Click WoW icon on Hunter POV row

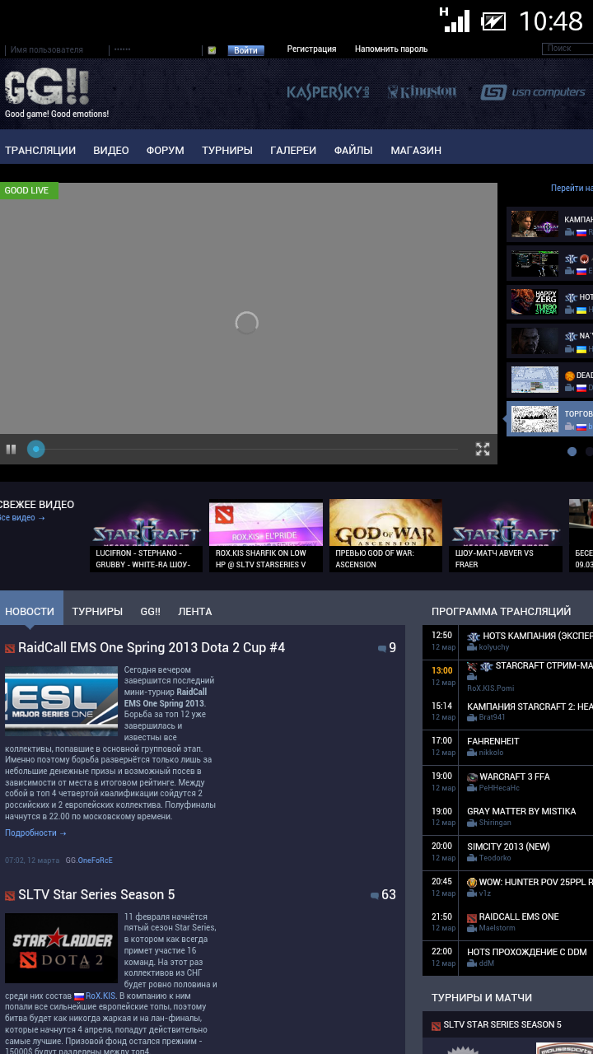point(472,882)
